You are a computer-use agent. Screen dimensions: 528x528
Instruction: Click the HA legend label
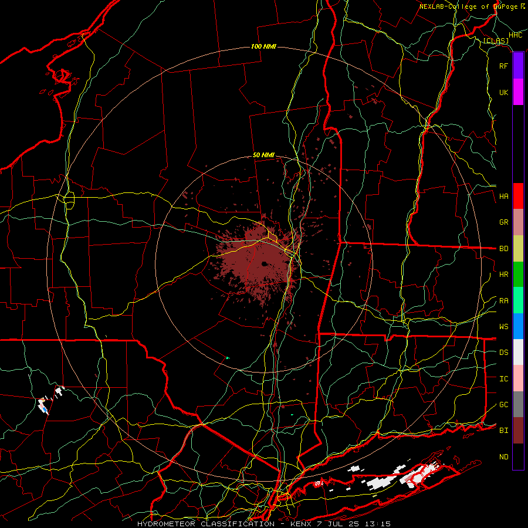point(503,197)
